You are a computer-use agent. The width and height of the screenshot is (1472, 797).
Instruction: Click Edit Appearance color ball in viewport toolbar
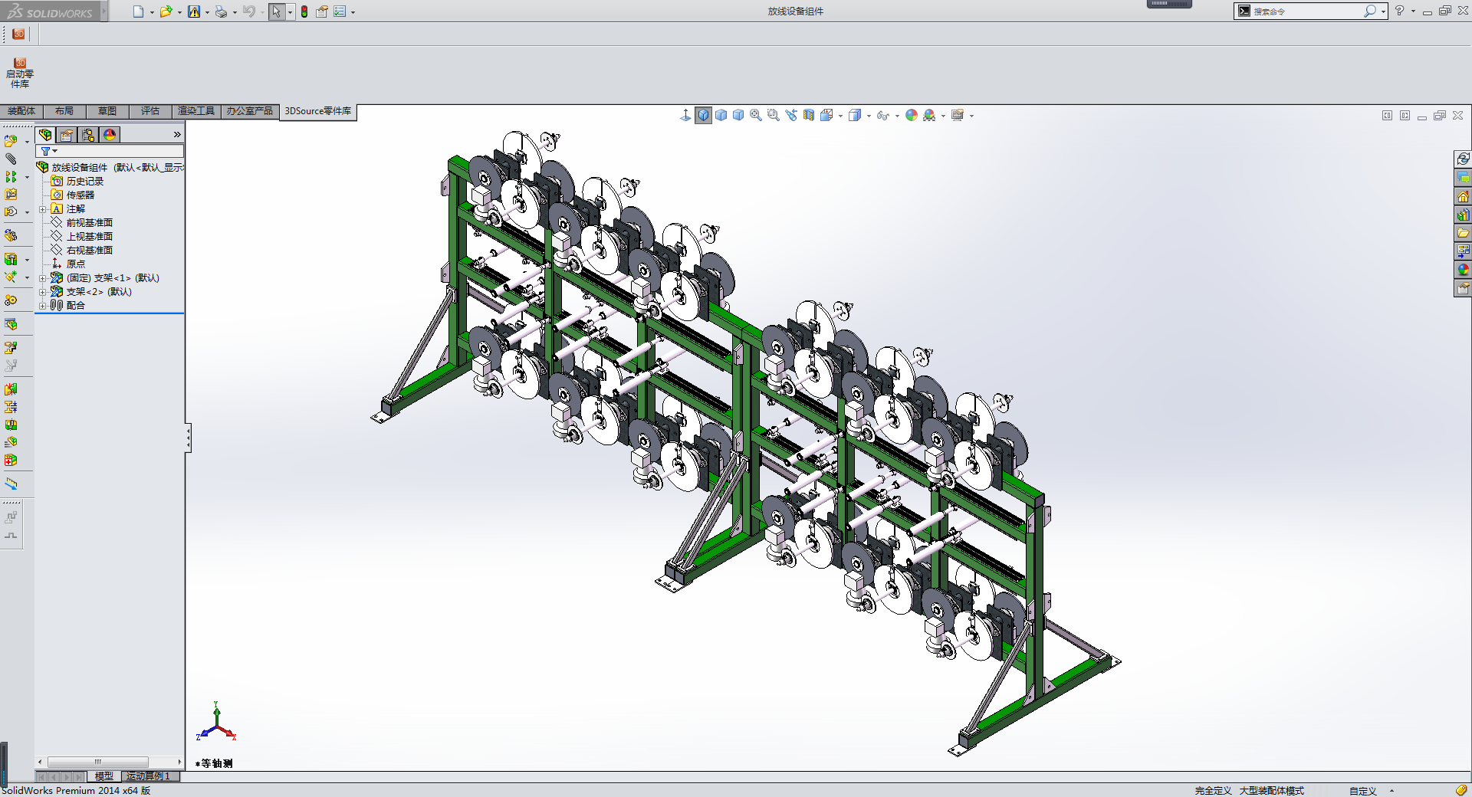coord(912,115)
